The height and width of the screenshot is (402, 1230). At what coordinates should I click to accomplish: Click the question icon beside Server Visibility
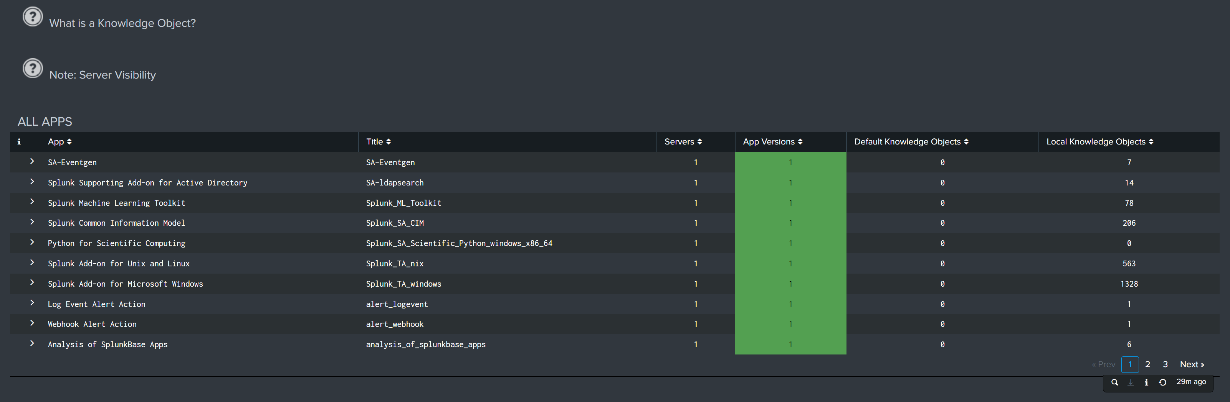point(33,68)
